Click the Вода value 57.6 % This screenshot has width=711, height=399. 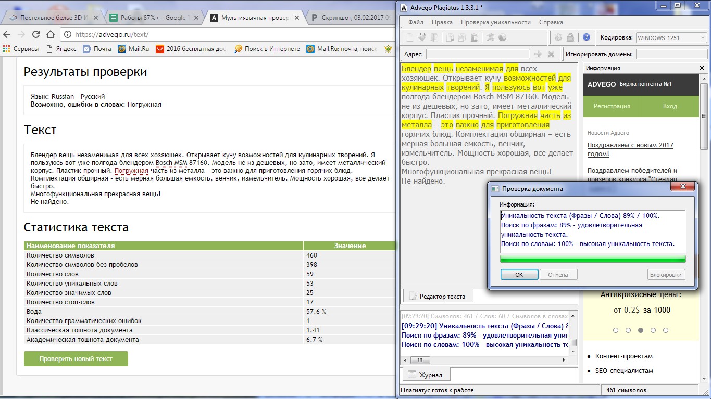(316, 312)
